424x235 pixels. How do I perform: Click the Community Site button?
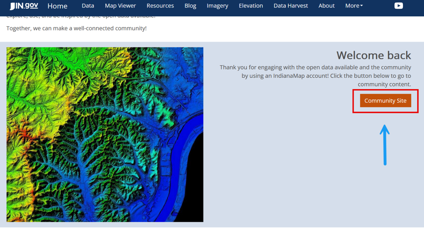click(x=385, y=101)
